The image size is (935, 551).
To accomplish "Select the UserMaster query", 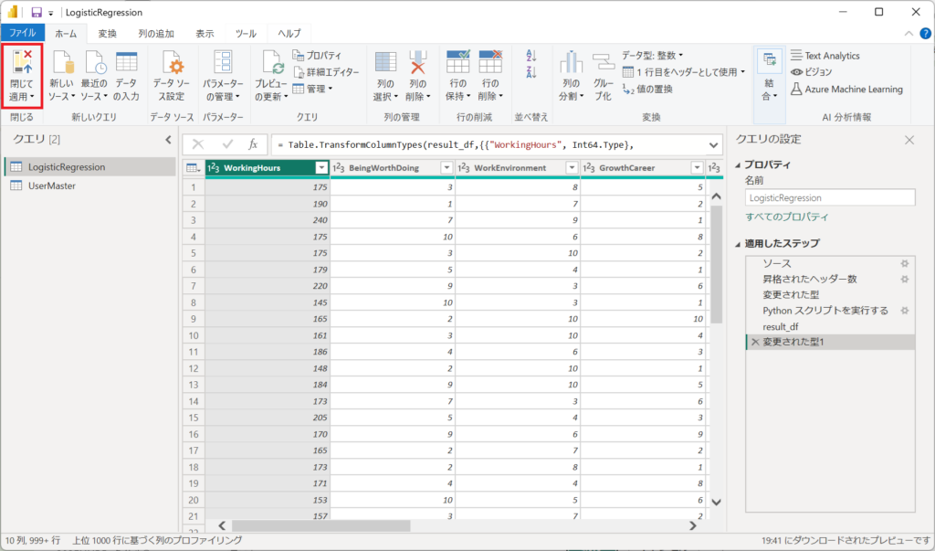I will [x=90, y=185].
